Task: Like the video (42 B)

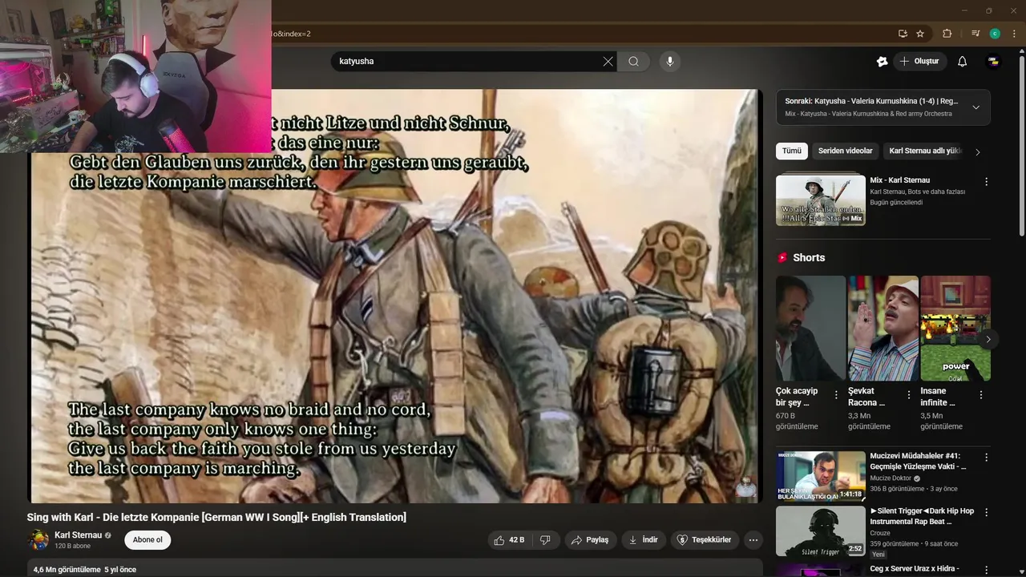Action: point(509,540)
